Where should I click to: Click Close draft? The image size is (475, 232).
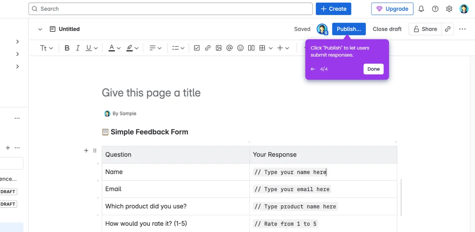click(387, 29)
